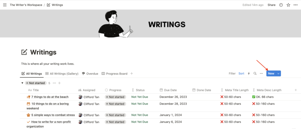Collapse the Not started group
Screen dimensions: 301x129
point(22,83)
